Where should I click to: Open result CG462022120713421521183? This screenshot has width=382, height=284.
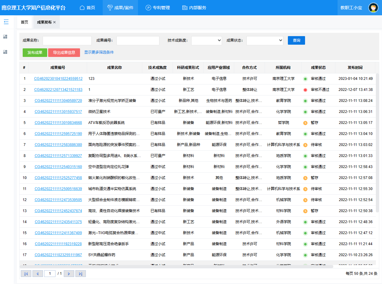58,90
